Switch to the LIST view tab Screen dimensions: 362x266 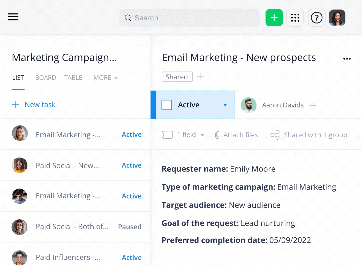pyautogui.click(x=18, y=78)
